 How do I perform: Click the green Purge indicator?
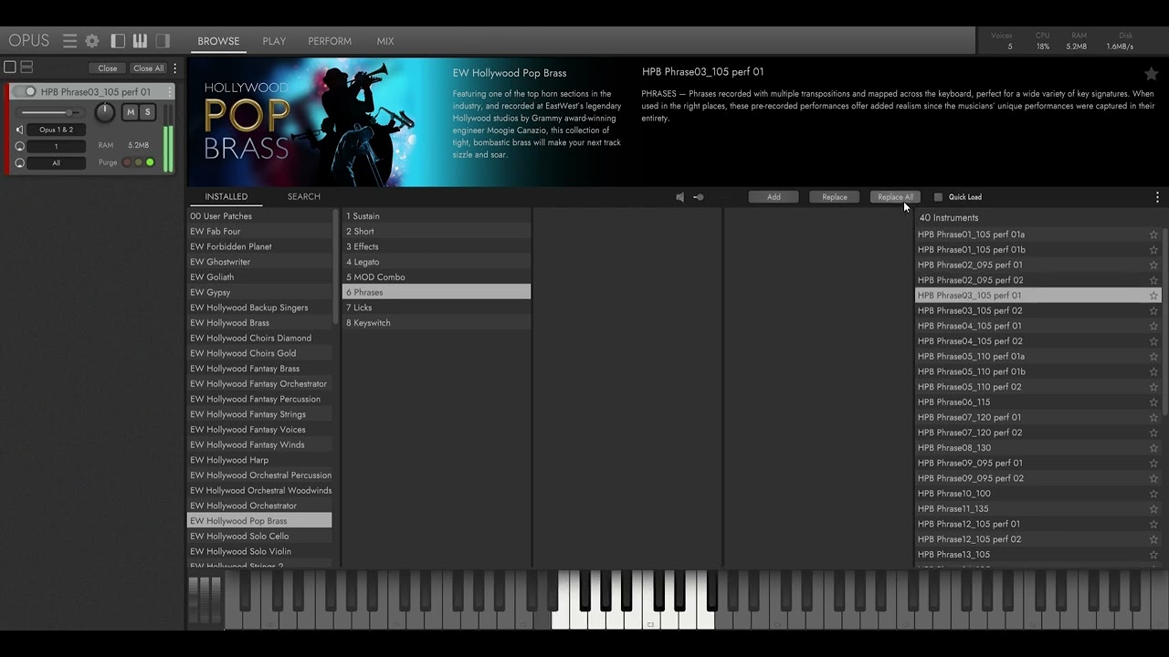(150, 162)
